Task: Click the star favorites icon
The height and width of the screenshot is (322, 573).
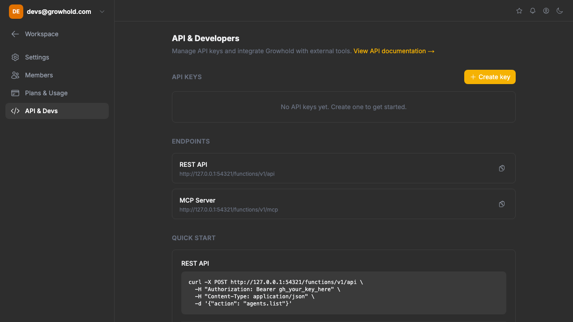Action: point(519,11)
